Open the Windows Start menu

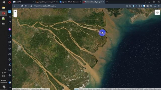[x=4, y=2]
